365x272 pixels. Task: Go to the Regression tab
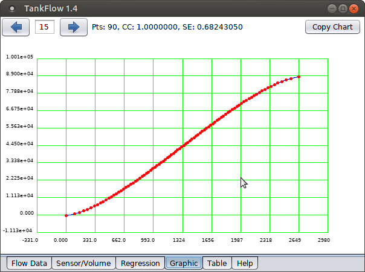[x=140, y=263]
